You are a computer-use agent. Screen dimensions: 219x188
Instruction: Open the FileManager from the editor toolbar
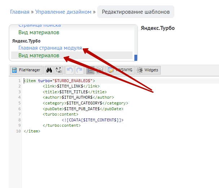click(26, 70)
